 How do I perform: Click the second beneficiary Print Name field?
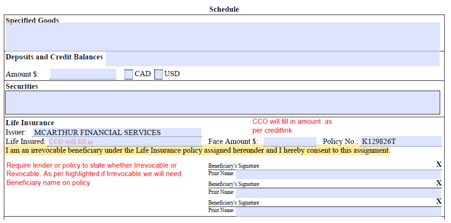click(338, 193)
